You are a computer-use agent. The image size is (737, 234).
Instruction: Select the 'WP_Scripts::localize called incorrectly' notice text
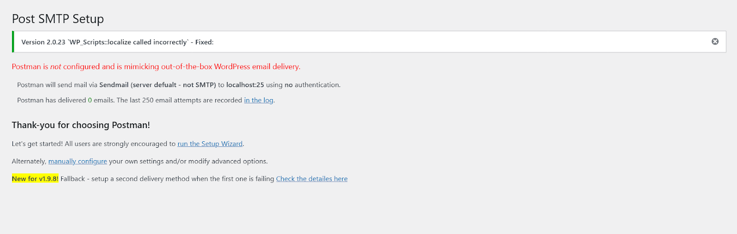coord(128,42)
